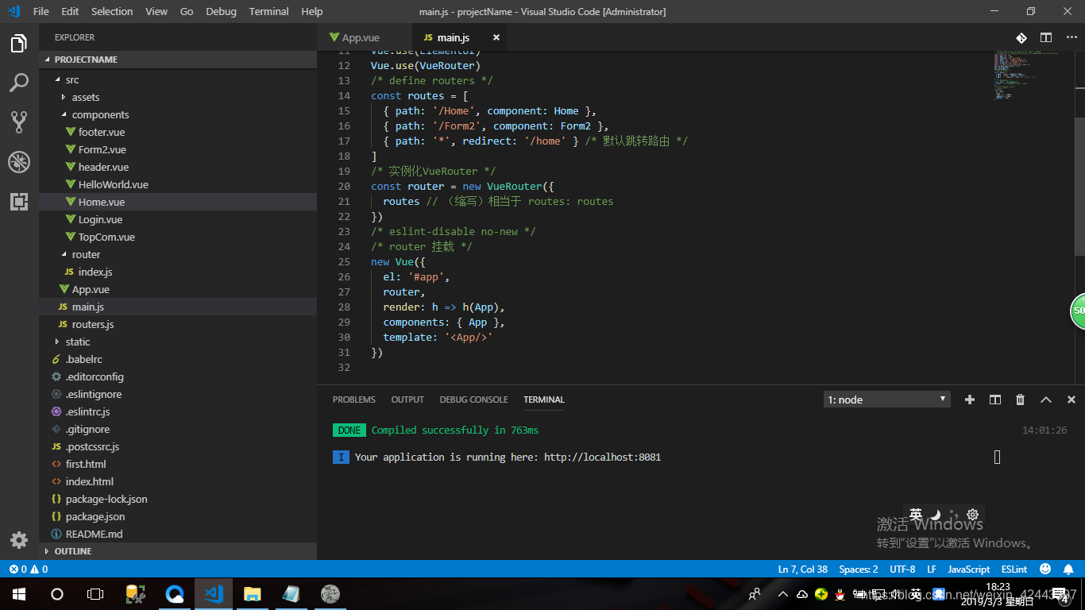Switch to the OUTPUT panel tab
The height and width of the screenshot is (610, 1085).
pos(407,400)
